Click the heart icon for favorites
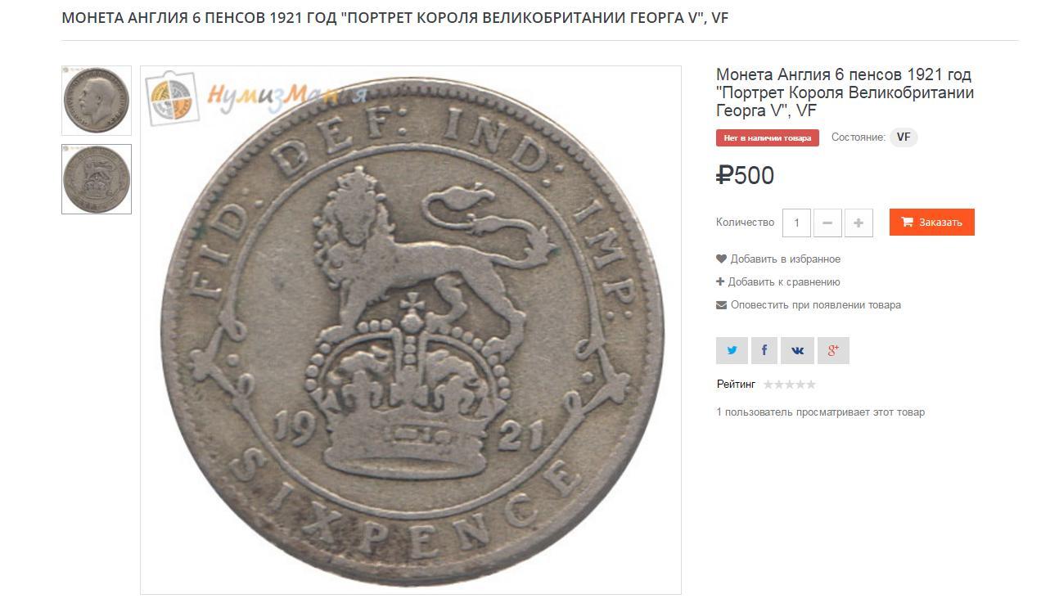1050x612 pixels. [721, 259]
